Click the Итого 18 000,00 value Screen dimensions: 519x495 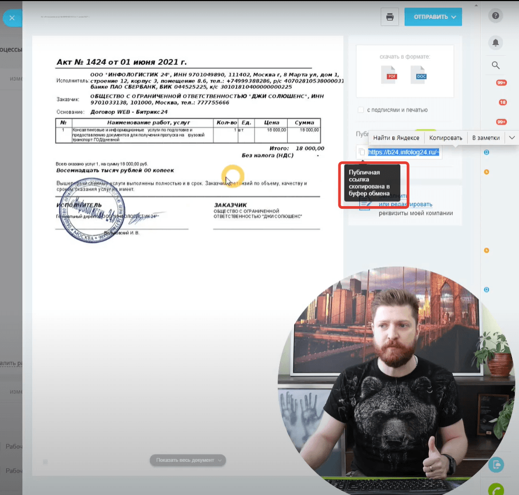coord(310,148)
